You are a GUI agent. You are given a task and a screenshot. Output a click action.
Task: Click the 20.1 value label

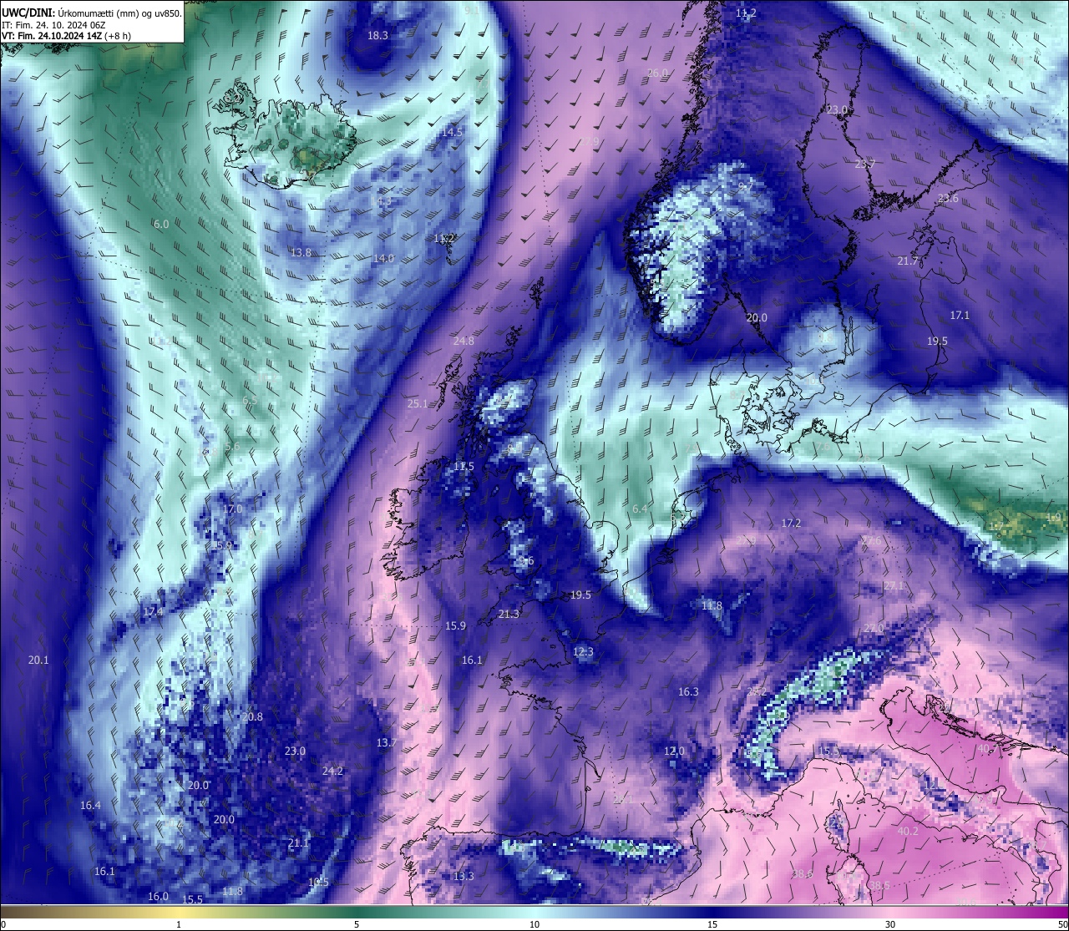(38, 660)
